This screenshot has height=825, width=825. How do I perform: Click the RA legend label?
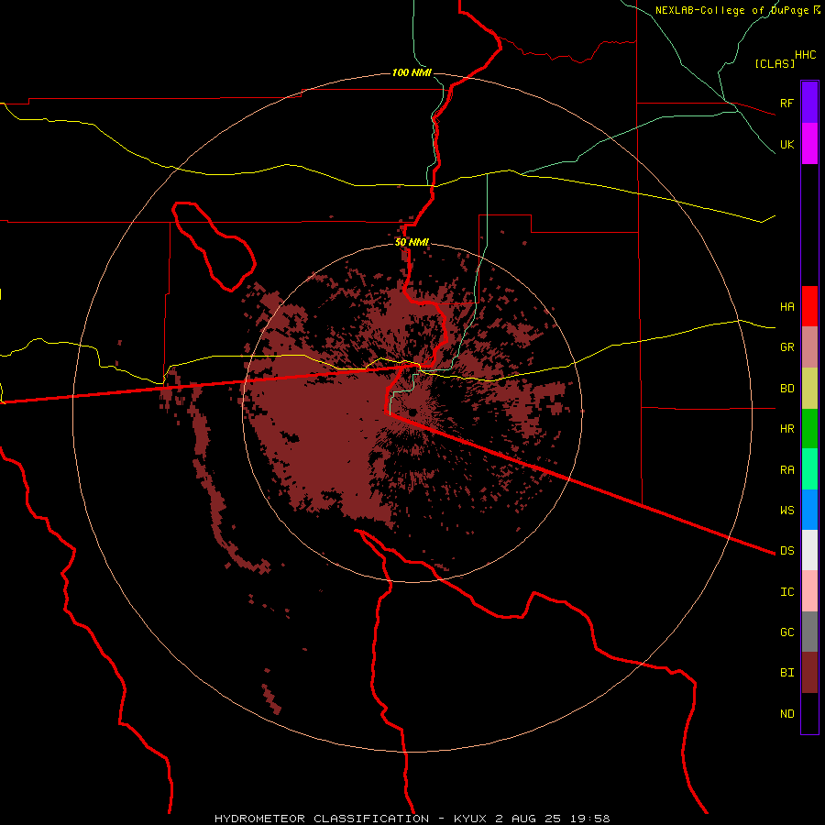tap(787, 469)
